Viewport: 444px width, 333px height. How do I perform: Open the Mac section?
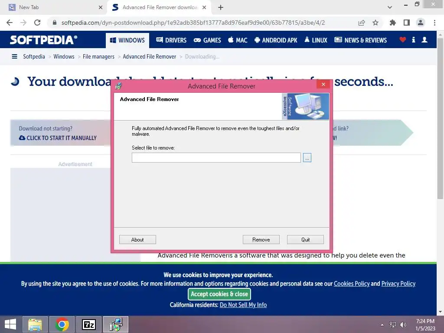(238, 40)
